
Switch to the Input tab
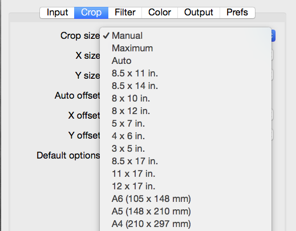coord(57,13)
